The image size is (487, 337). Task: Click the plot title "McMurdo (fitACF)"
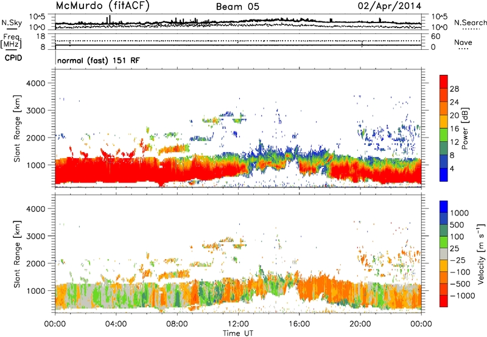point(102,6)
